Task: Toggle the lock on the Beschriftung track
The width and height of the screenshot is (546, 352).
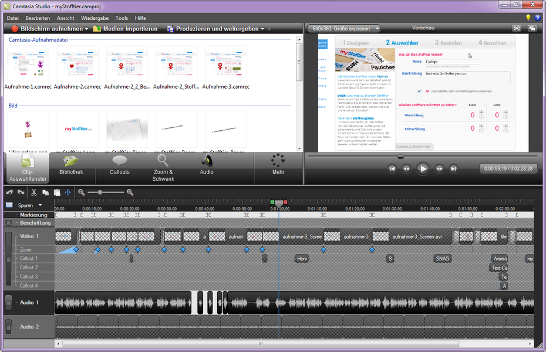Action: coord(9,223)
